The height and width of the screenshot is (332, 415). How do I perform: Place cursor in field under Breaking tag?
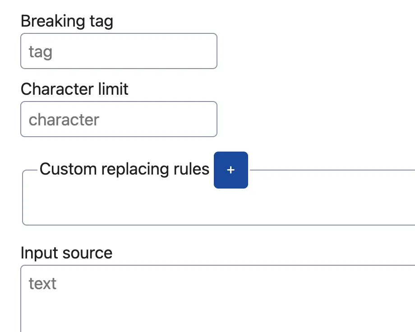coord(119,51)
